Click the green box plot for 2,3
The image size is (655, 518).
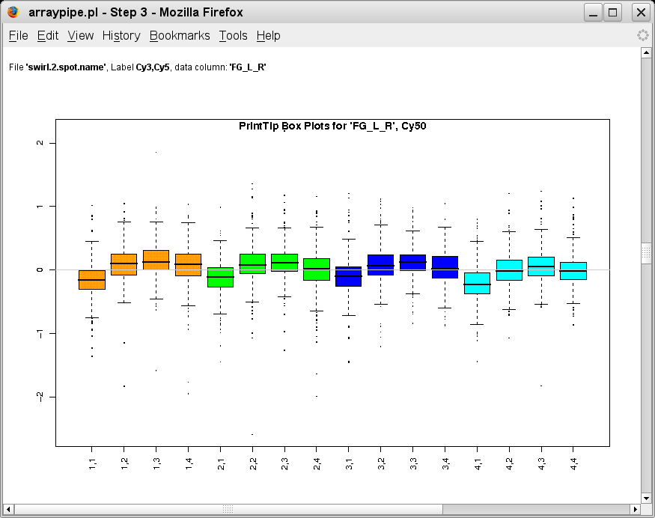[x=284, y=263]
